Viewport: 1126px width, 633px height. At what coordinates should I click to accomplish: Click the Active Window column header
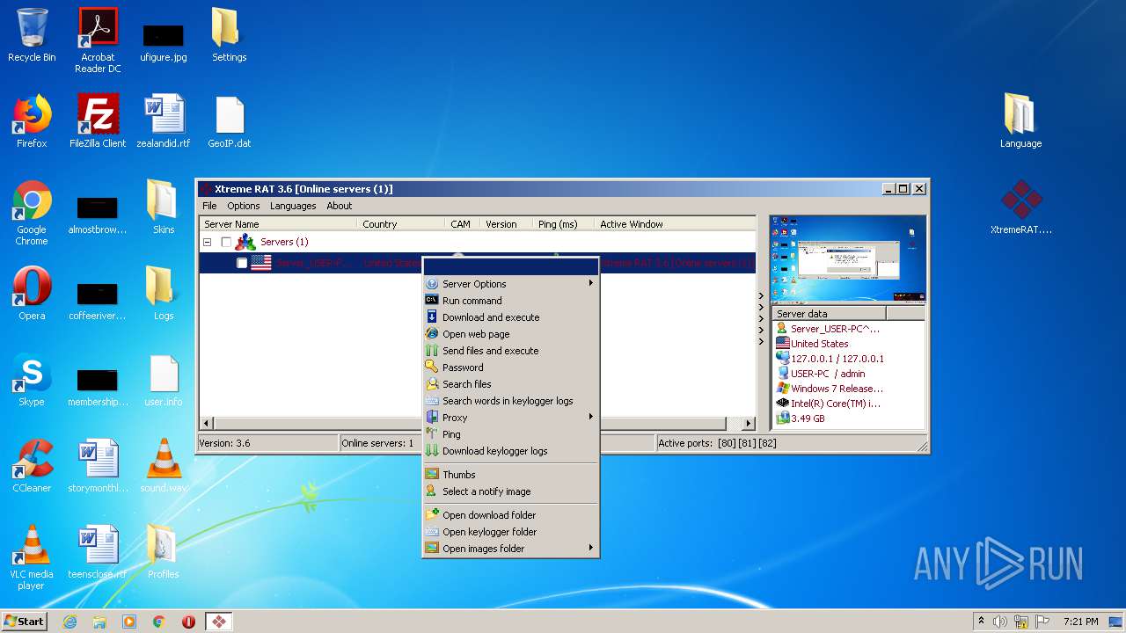(x=675, y=224)
